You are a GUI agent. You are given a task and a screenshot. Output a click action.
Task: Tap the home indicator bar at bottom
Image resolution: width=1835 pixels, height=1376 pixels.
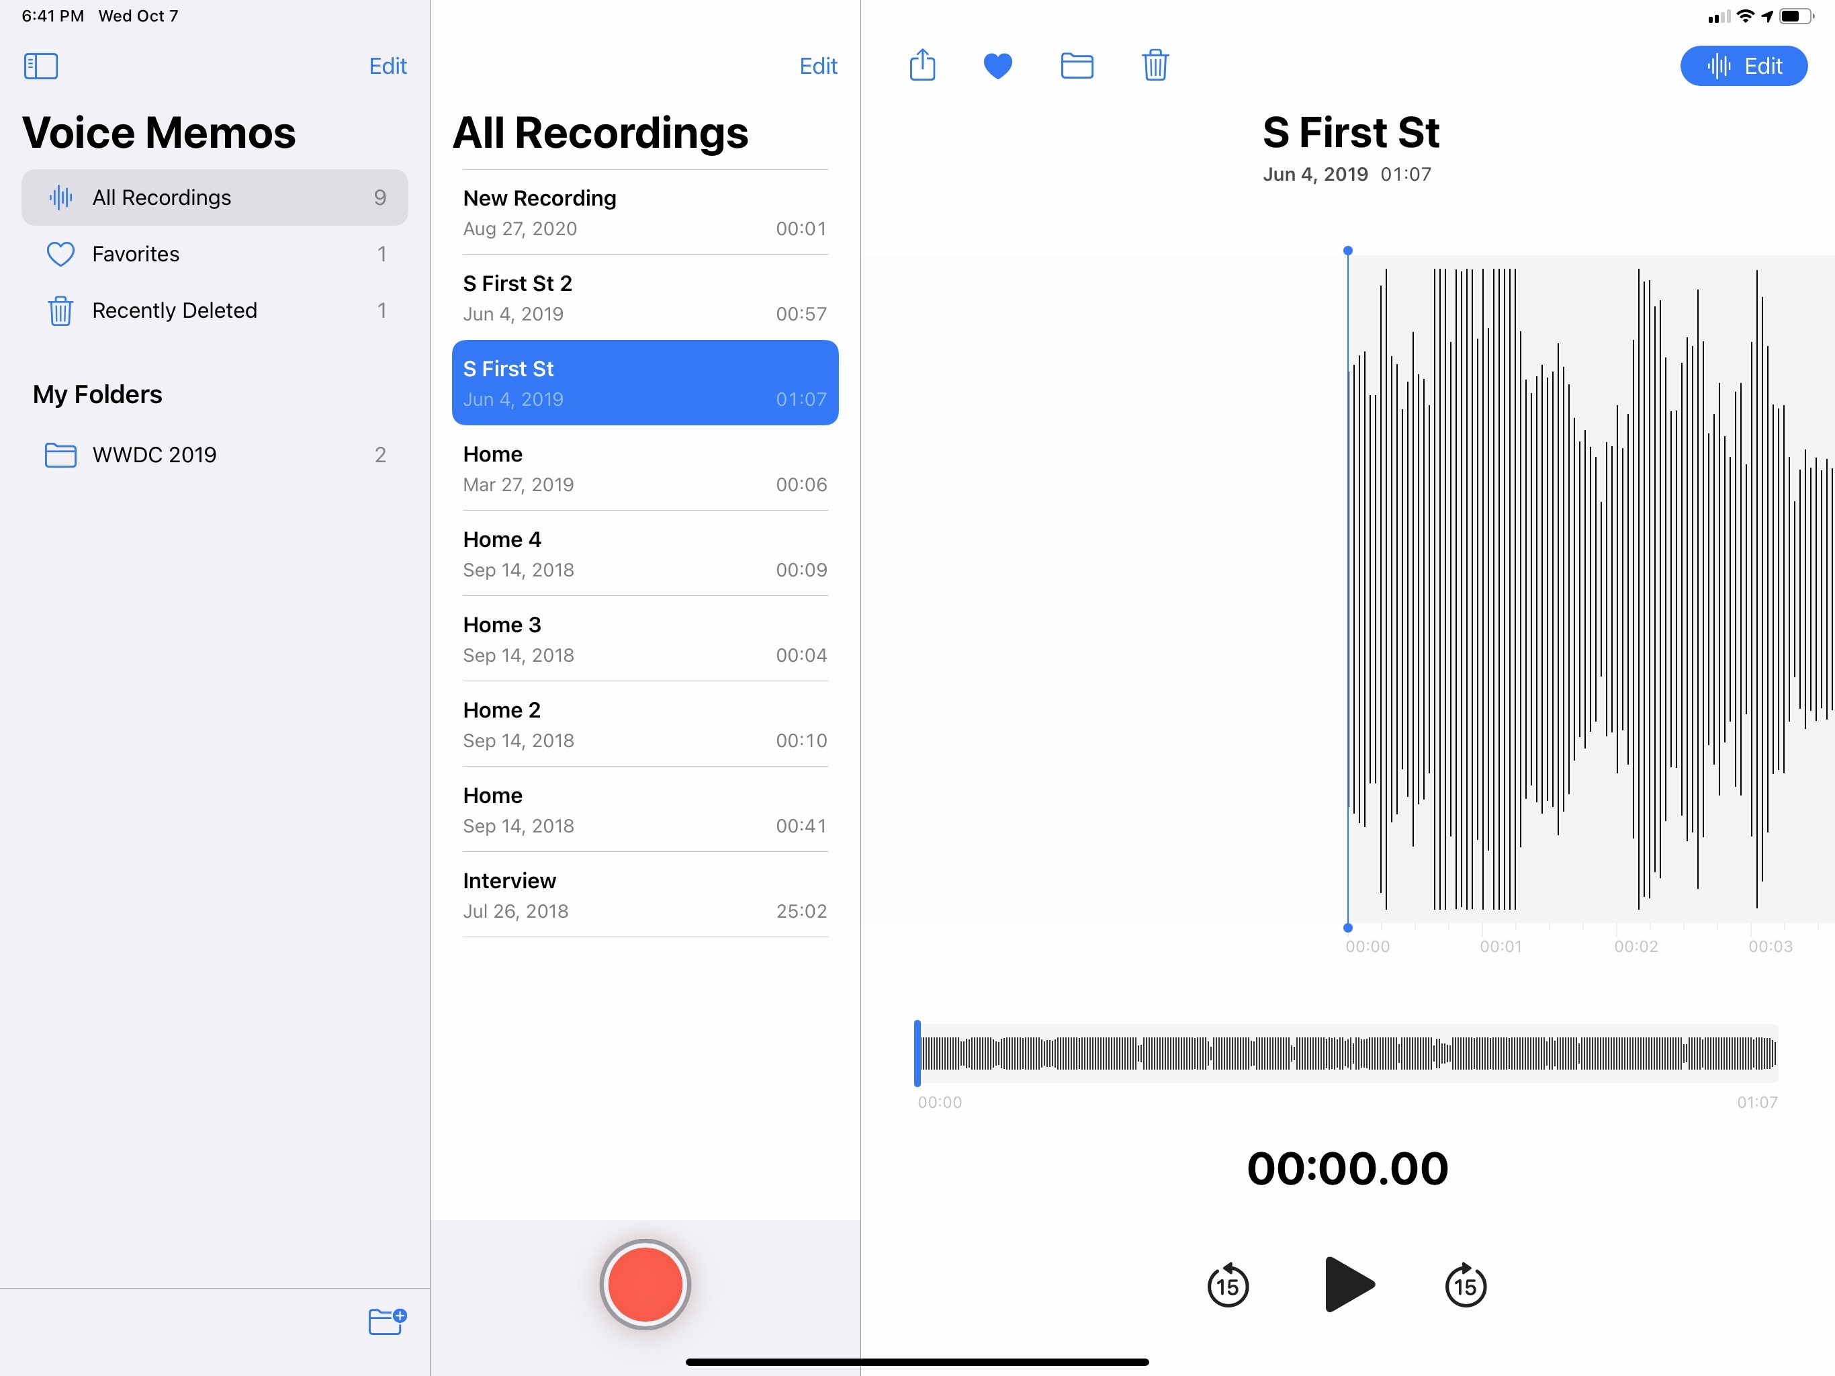pos(917,1362)
